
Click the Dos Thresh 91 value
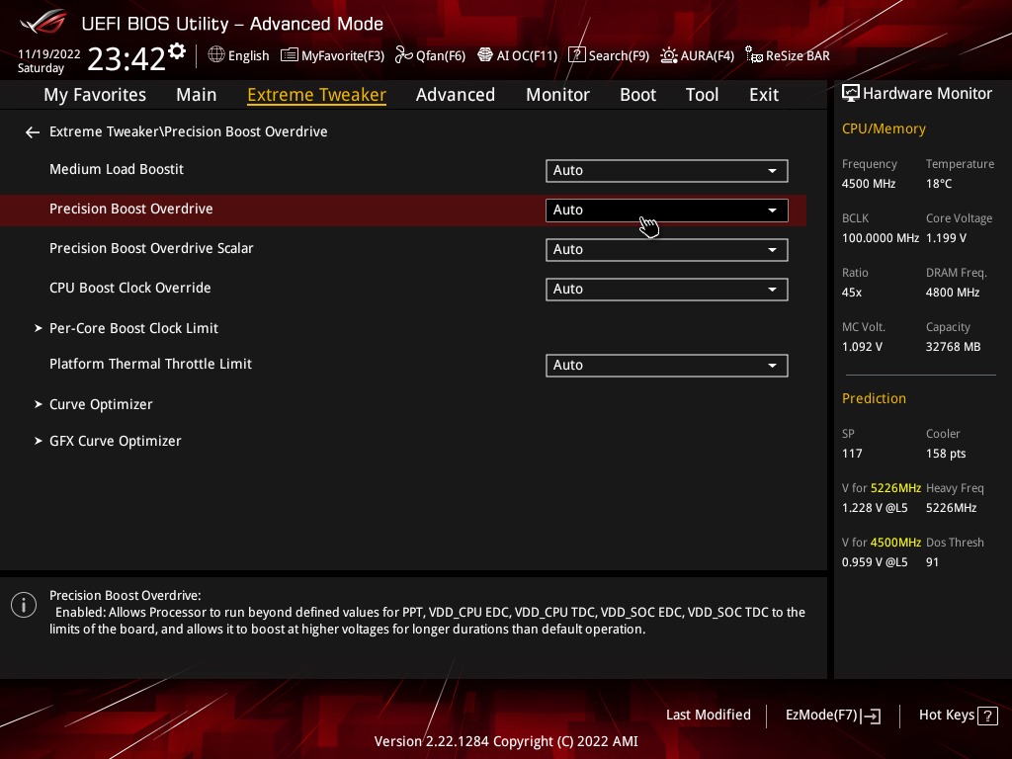(x=933, y=561)
